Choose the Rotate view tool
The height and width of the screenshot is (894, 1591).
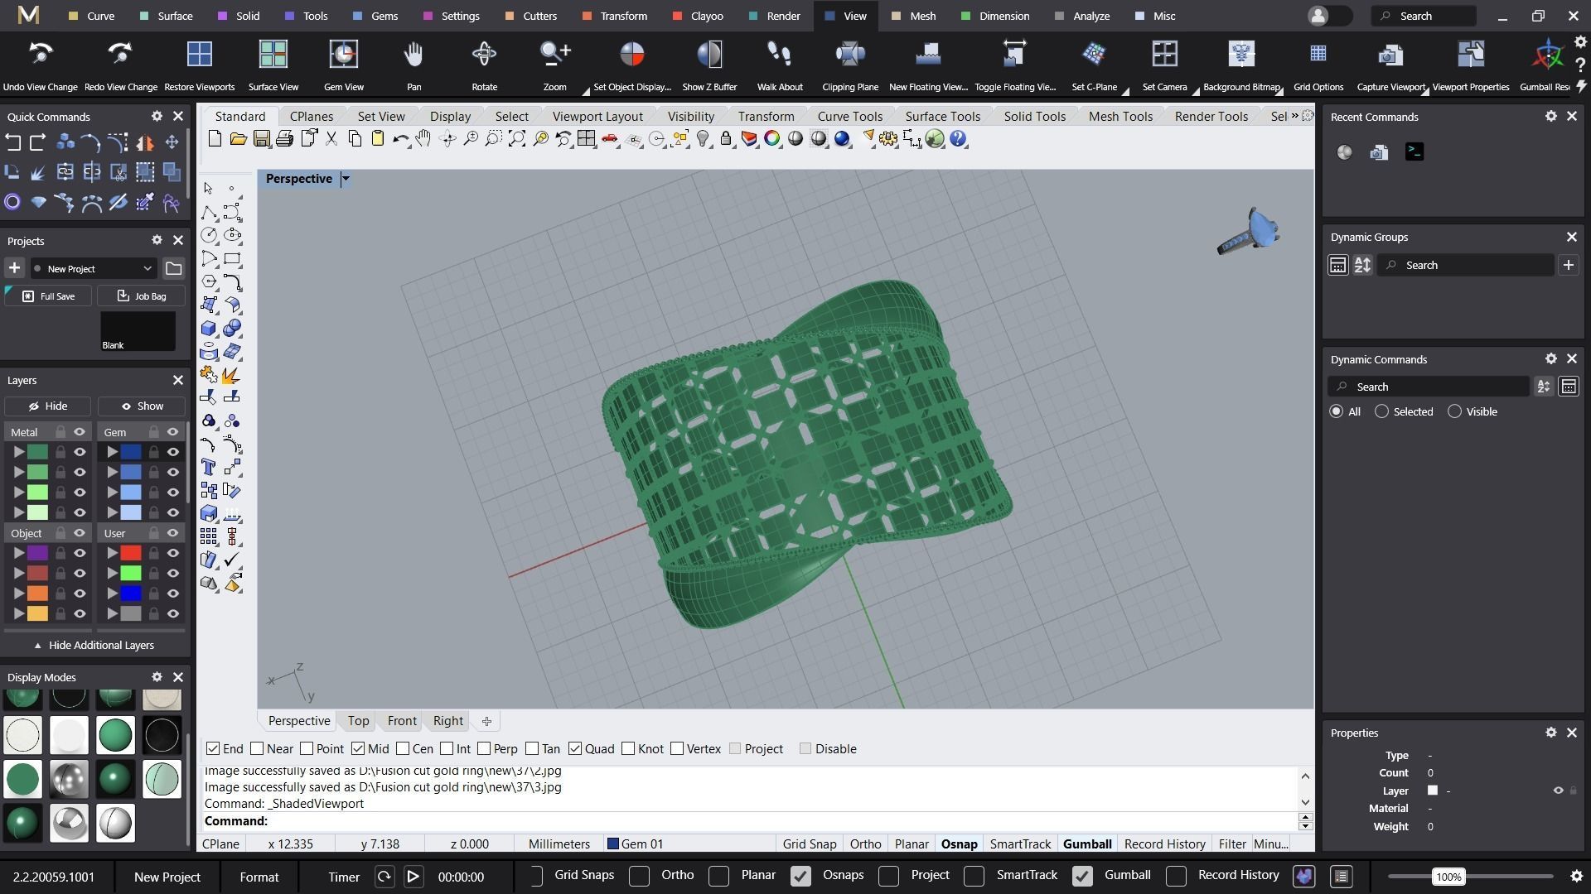(x=484, y=54)
